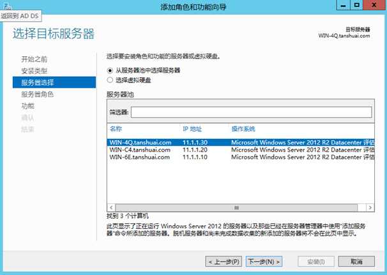387x275 pixels.
Task: Sort by the 操作系统 column header
Action: click(x=243, y=129)
